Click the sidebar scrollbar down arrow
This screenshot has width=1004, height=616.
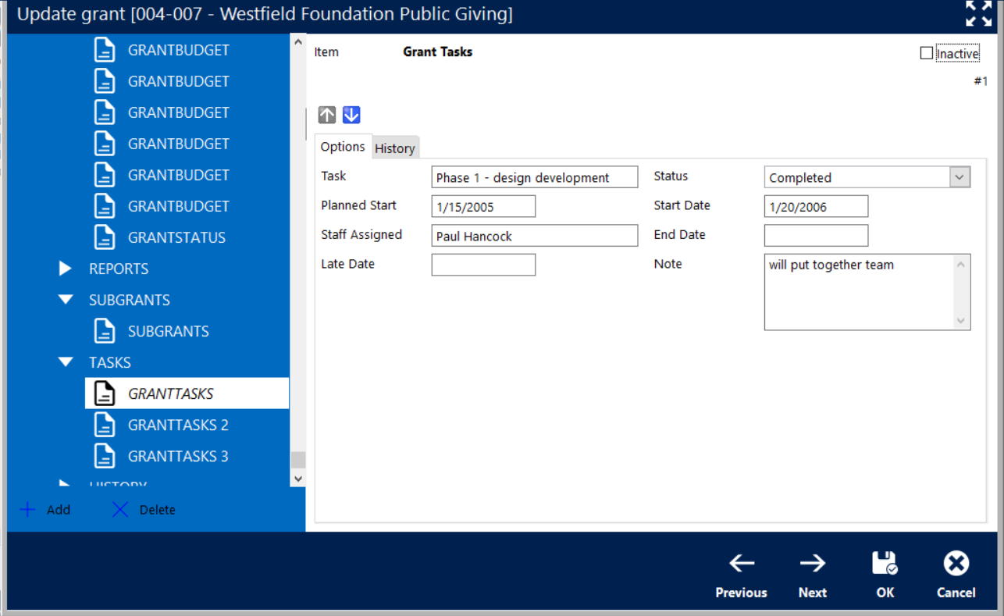pyautogui.click(x=297, y=478)
